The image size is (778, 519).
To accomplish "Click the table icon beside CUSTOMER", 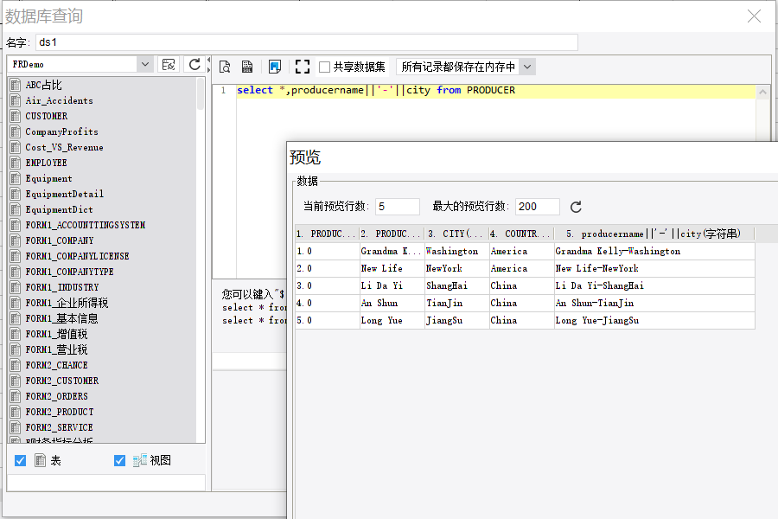I will click(16, 116).
